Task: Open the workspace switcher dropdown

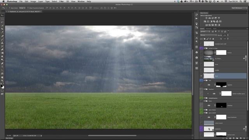Action: pyautogui.click(x=239, y=8)
